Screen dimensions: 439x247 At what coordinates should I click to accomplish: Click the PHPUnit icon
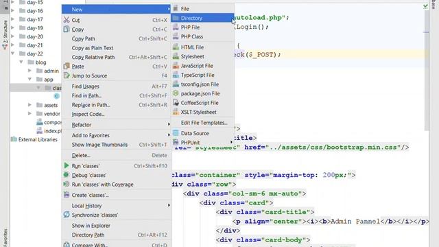[x=176, y=142]
